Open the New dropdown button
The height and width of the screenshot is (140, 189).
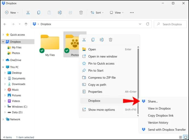click(12, 13)
